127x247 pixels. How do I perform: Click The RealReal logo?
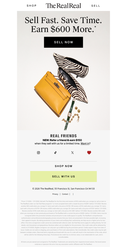[x=63, y=6]
